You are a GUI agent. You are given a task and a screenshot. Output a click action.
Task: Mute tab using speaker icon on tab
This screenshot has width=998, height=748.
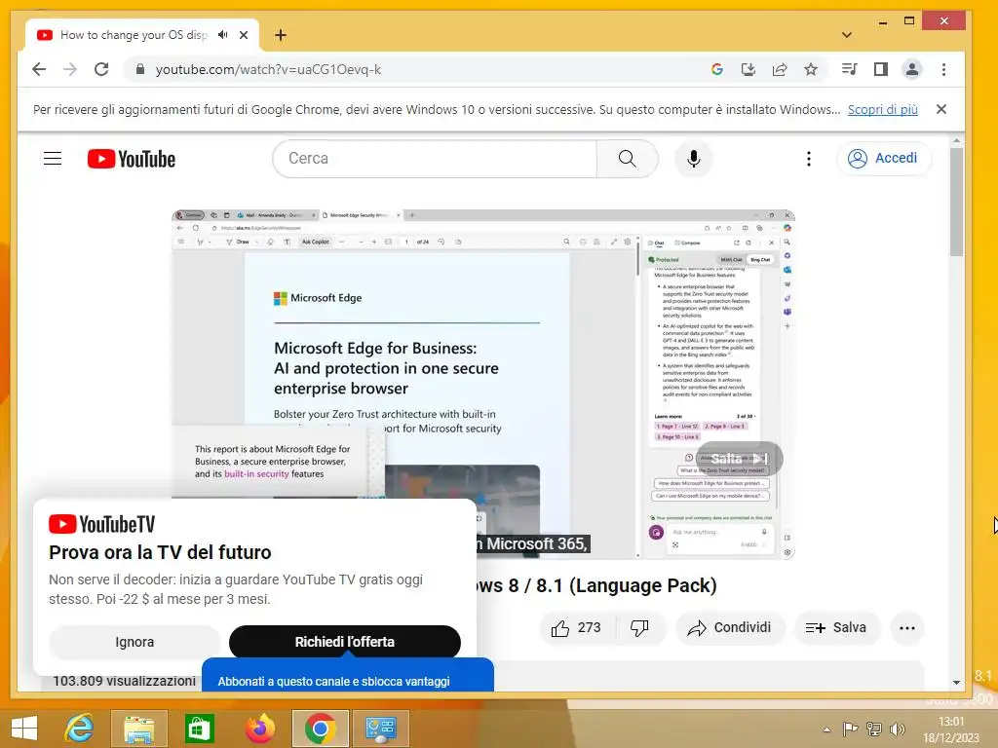223,35
